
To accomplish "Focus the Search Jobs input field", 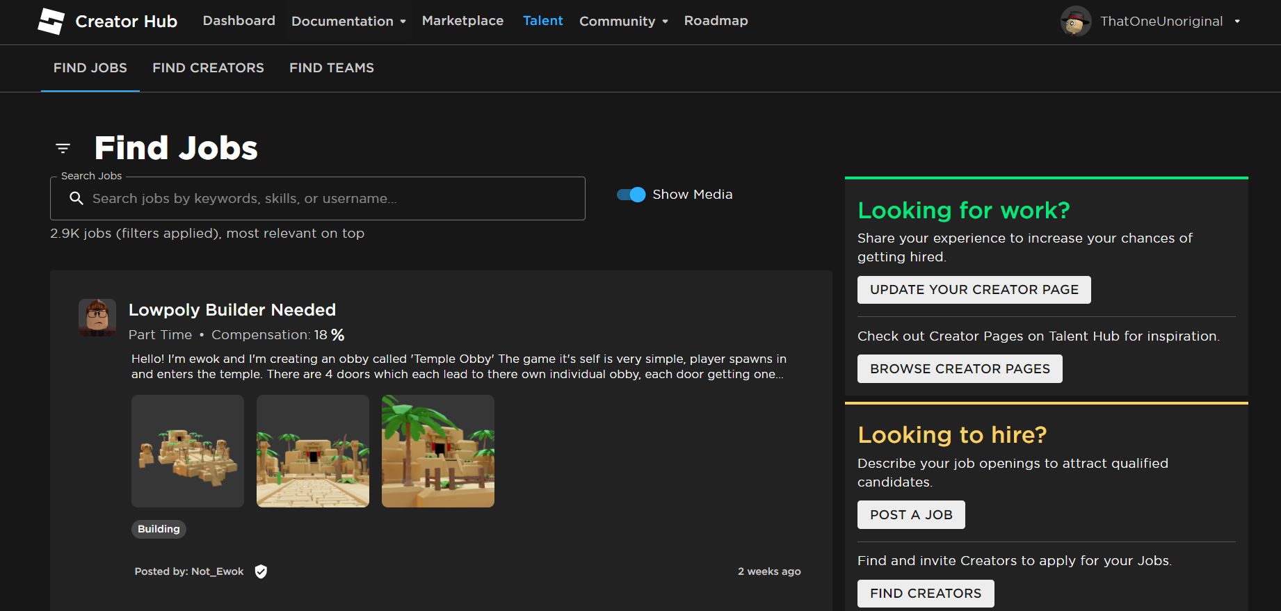I will (x=318, y=199).
